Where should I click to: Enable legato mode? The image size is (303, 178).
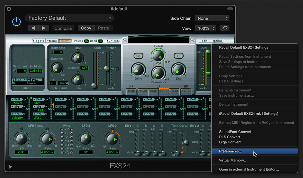[39, 41]
